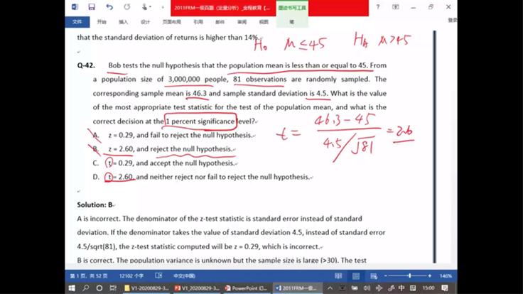This screenshot has width=523, height=294.
Task: Switch to Web Layout view
Action: pyautogui.click(x=374, y=276)
